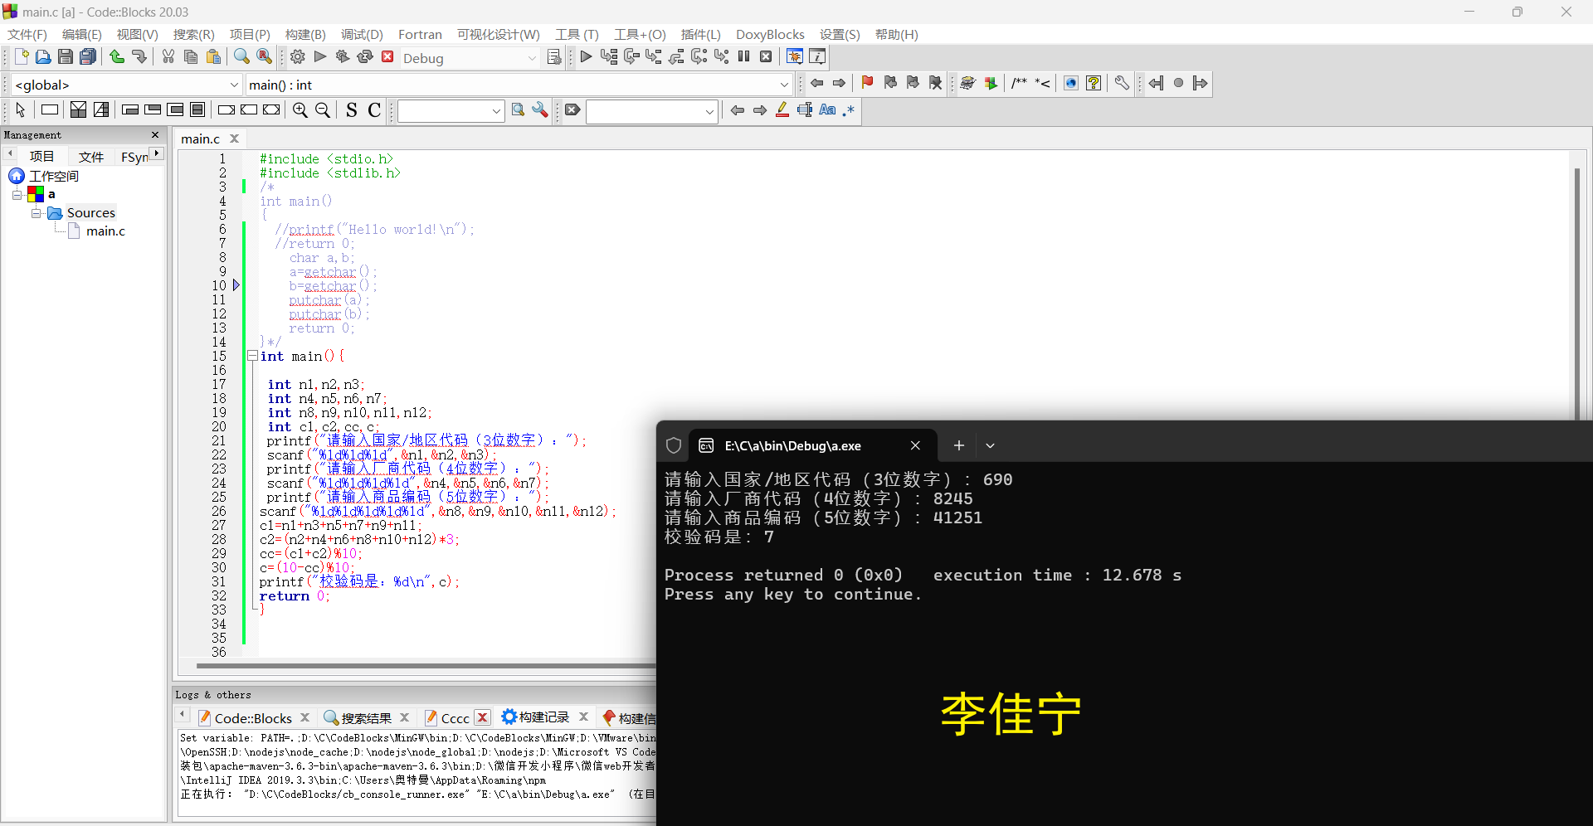Toggle source view S icon
The image size is (1593, 826).
coord(352,110)
